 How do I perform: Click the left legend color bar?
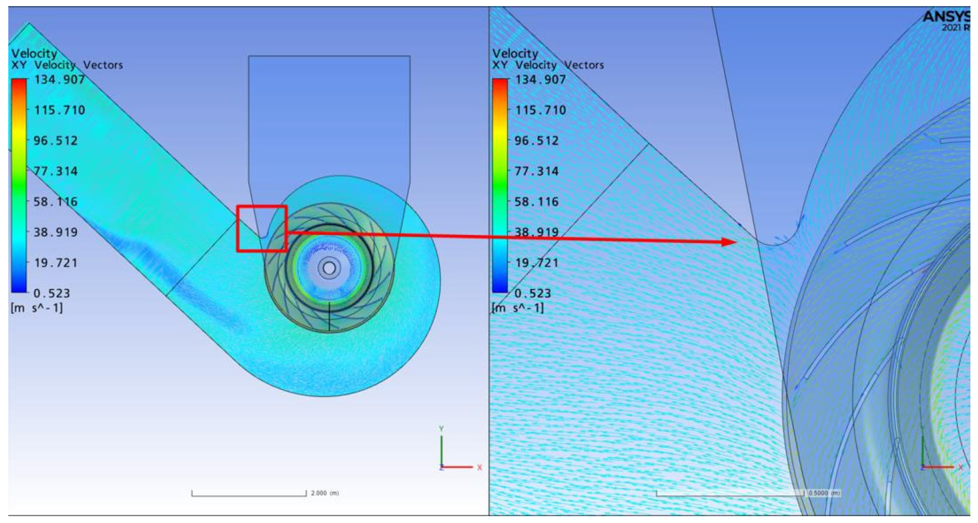coord(19,185)
